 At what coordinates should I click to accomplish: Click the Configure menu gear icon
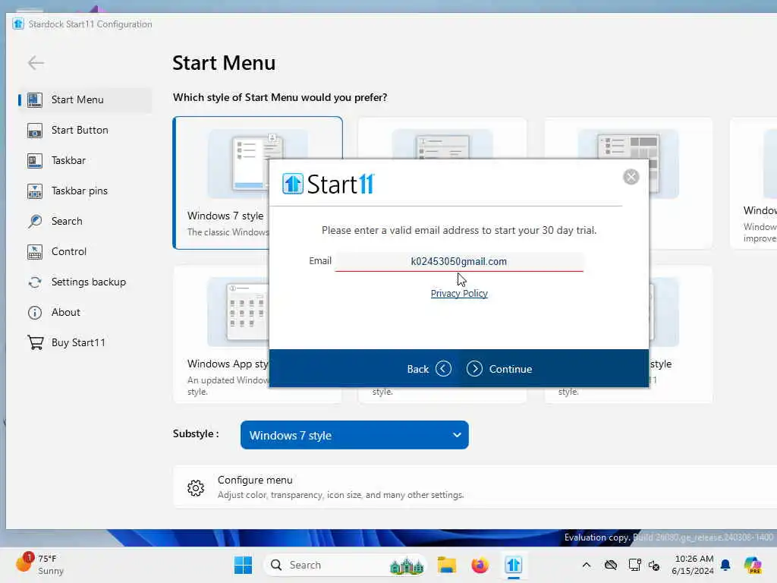pos(196,488)
